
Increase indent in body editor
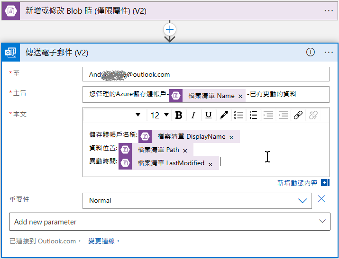(268, 115)
